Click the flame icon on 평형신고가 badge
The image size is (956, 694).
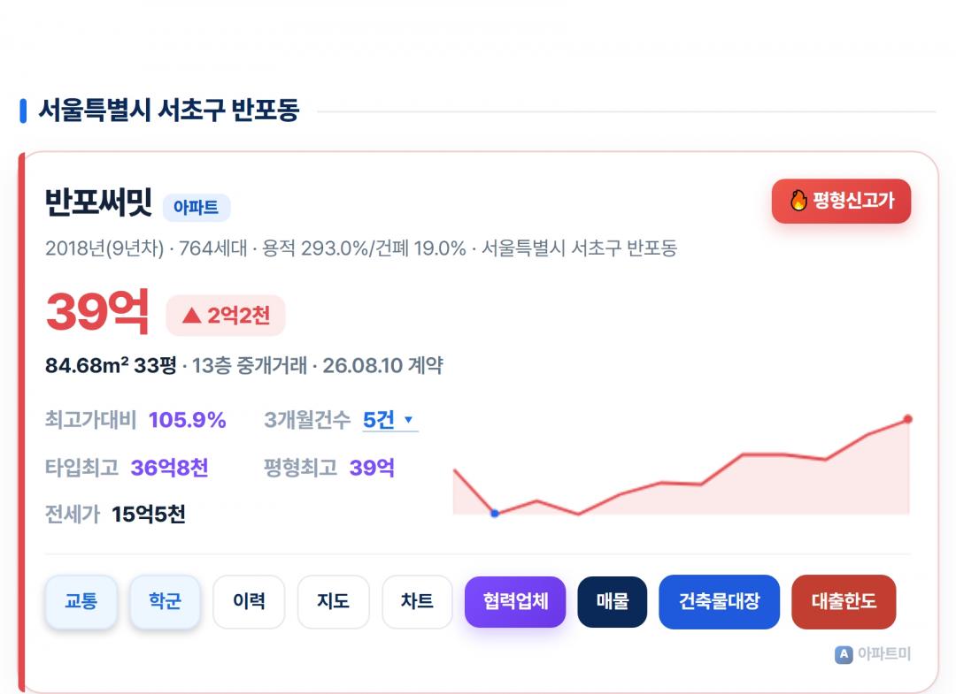798,201
